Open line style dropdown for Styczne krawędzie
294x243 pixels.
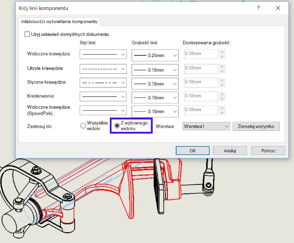(x=103, y=83)
